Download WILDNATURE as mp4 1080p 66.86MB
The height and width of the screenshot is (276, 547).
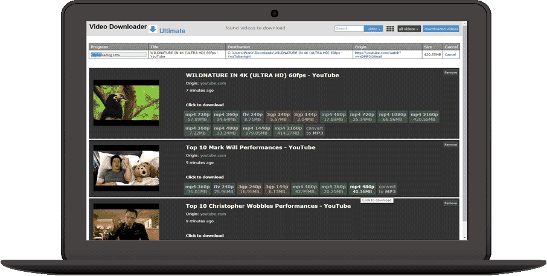pyautogui.click(x=392, y=117)
